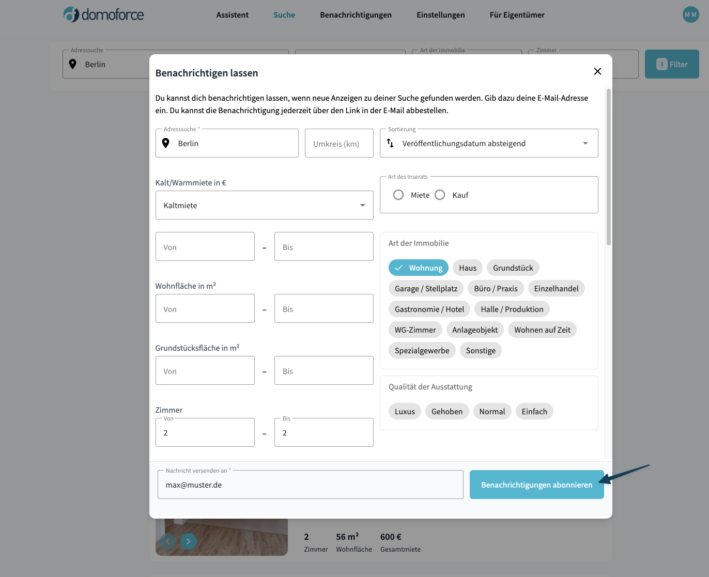Click the sort arrows icon next to Sortierung
Screen dimensions: 709x577
pyautogui.click(x=391, y=143)
